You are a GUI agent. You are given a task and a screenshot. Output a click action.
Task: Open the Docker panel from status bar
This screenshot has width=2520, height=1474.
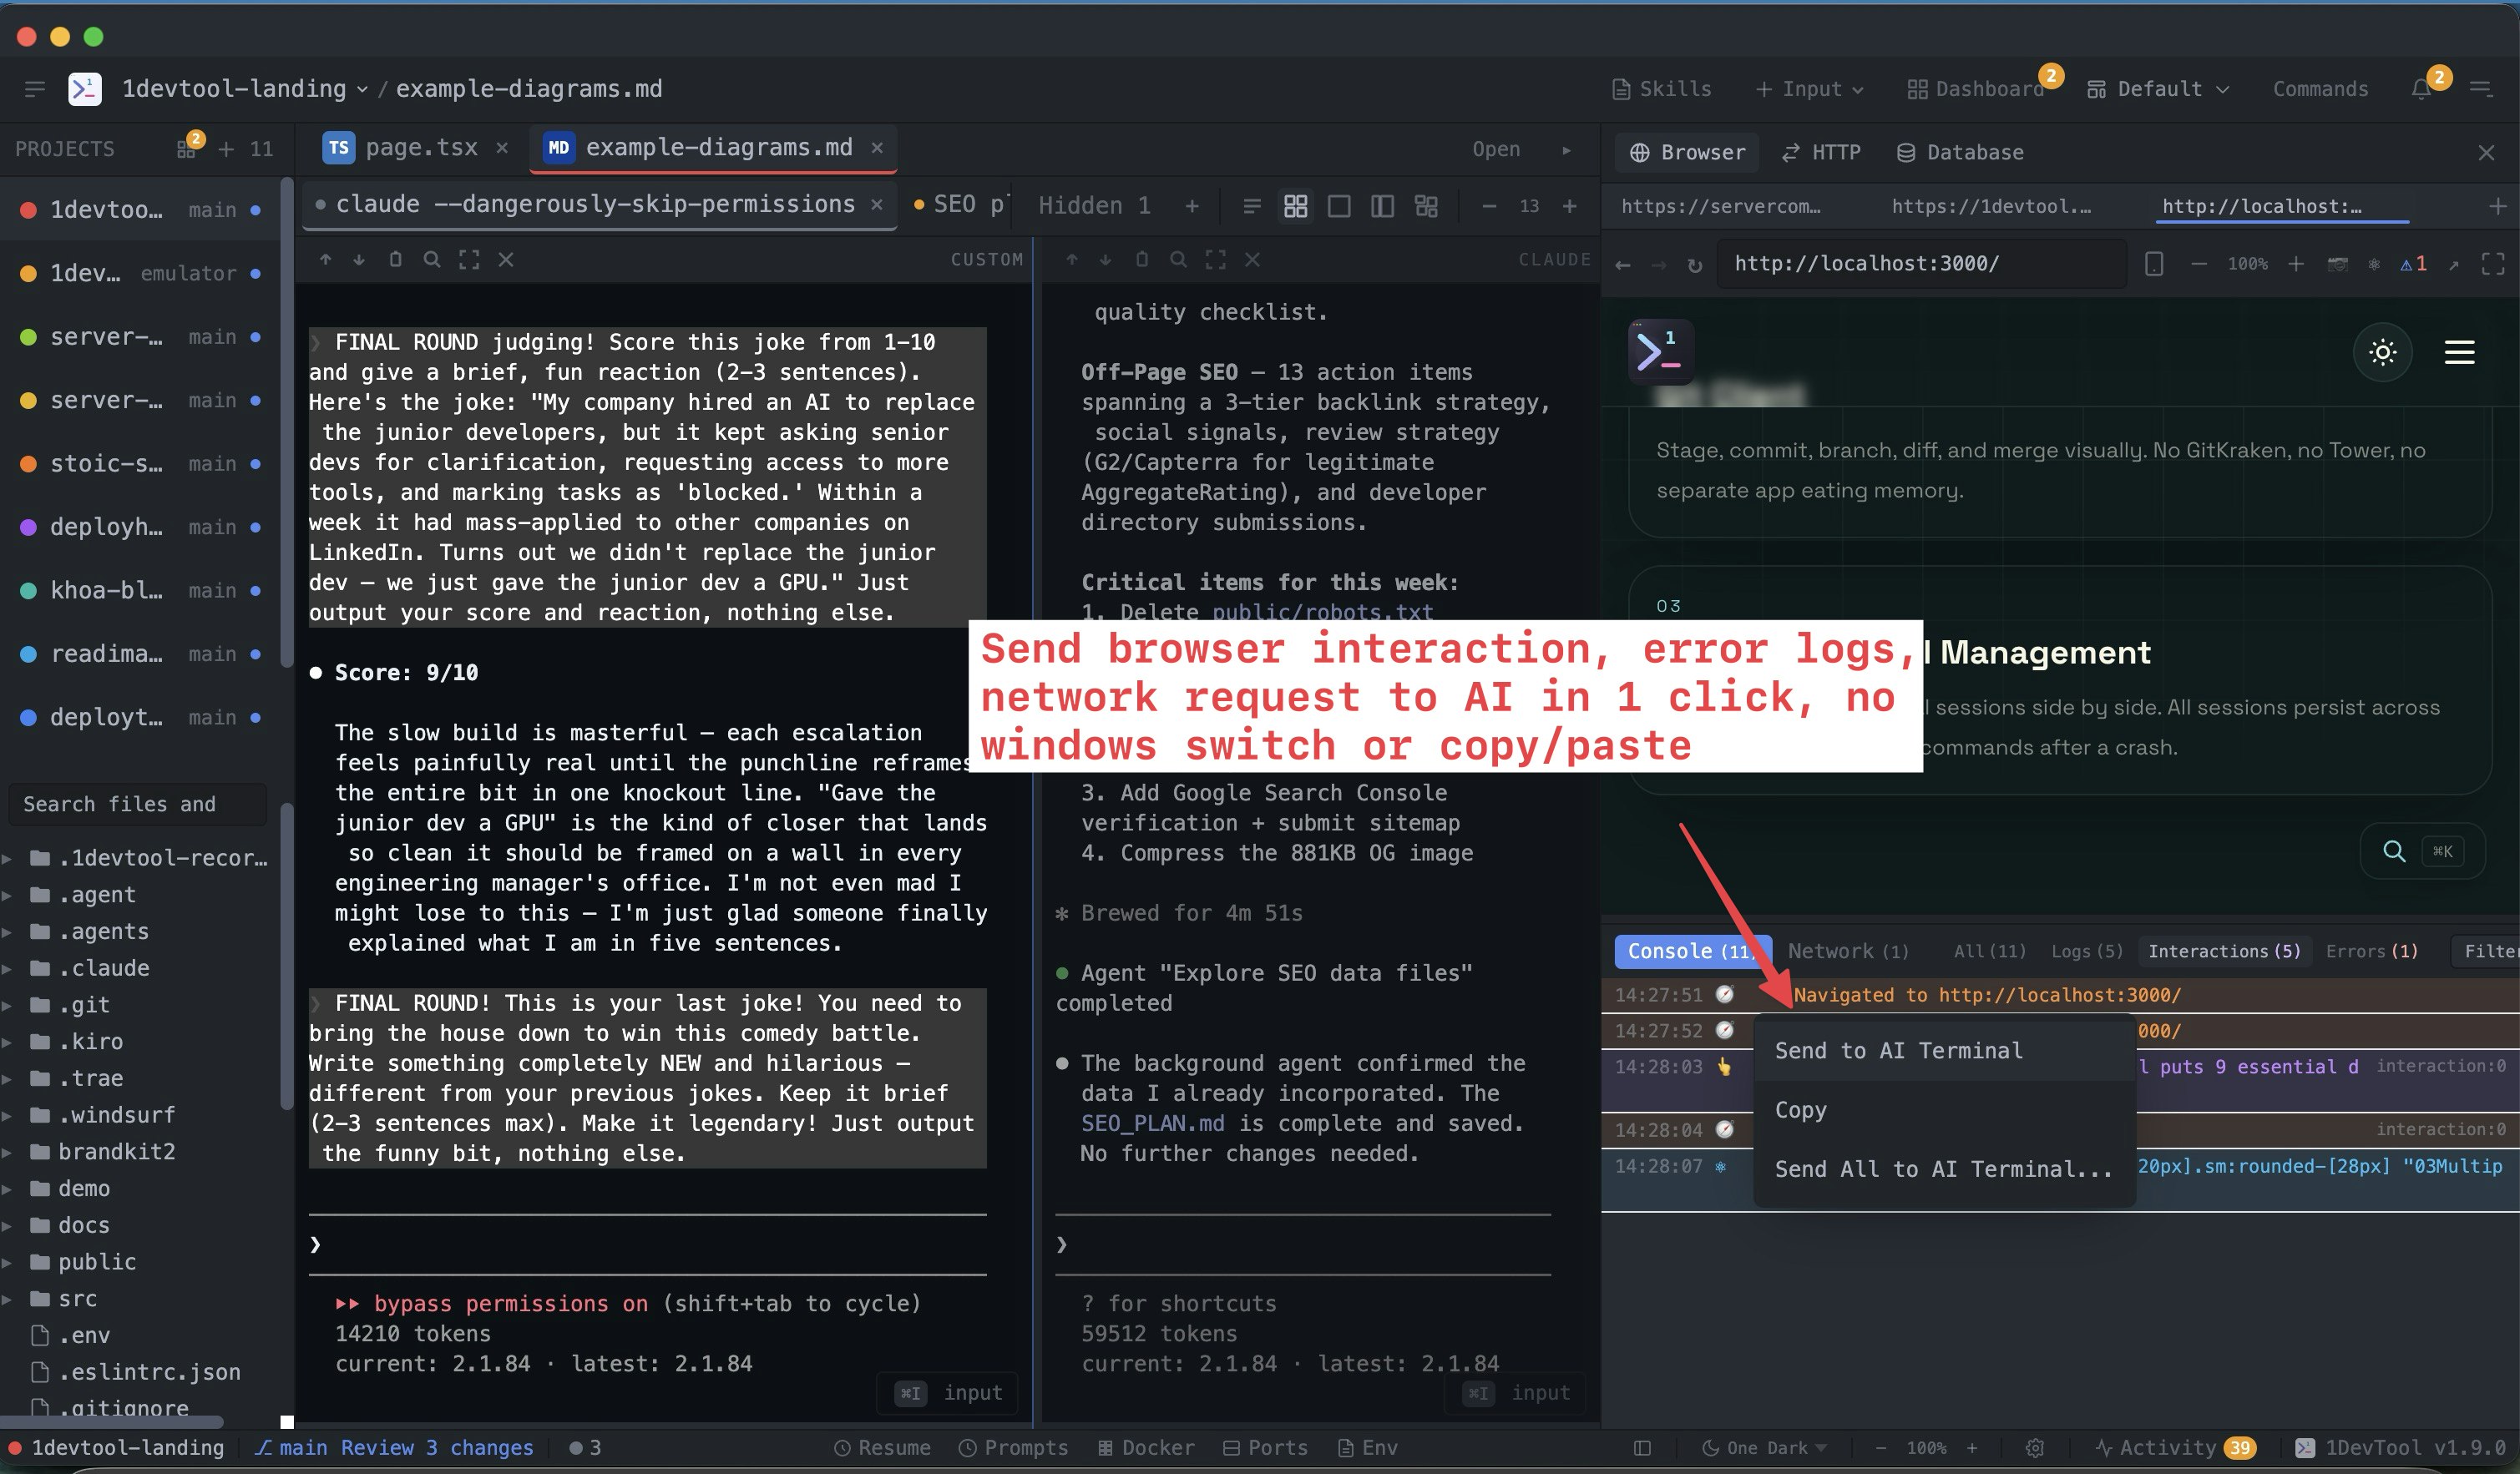pyautogui.click(x=1147, y=1447)
